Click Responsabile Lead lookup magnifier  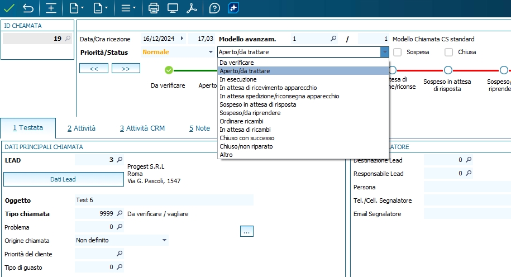tap(469, 173)
